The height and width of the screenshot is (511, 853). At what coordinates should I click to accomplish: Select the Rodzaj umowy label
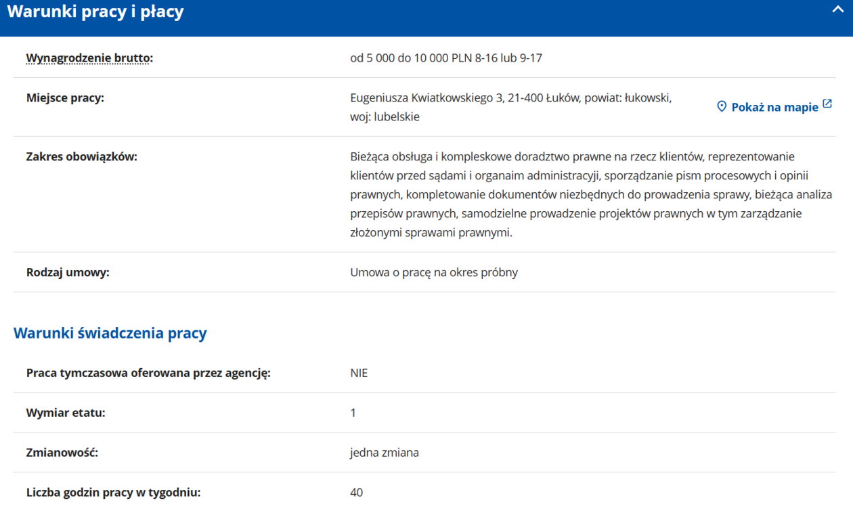click(x=68, y=273)
